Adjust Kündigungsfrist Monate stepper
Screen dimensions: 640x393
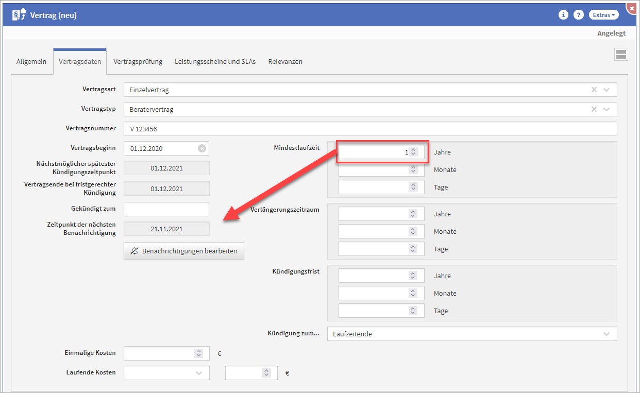point(413,293)
